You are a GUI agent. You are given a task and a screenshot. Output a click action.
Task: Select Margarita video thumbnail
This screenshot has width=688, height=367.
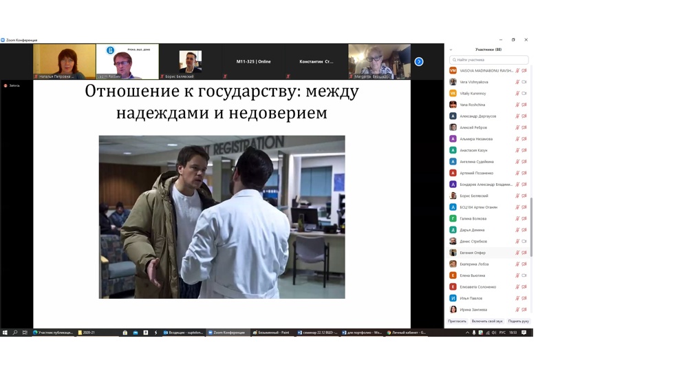(x=380, y=61)
